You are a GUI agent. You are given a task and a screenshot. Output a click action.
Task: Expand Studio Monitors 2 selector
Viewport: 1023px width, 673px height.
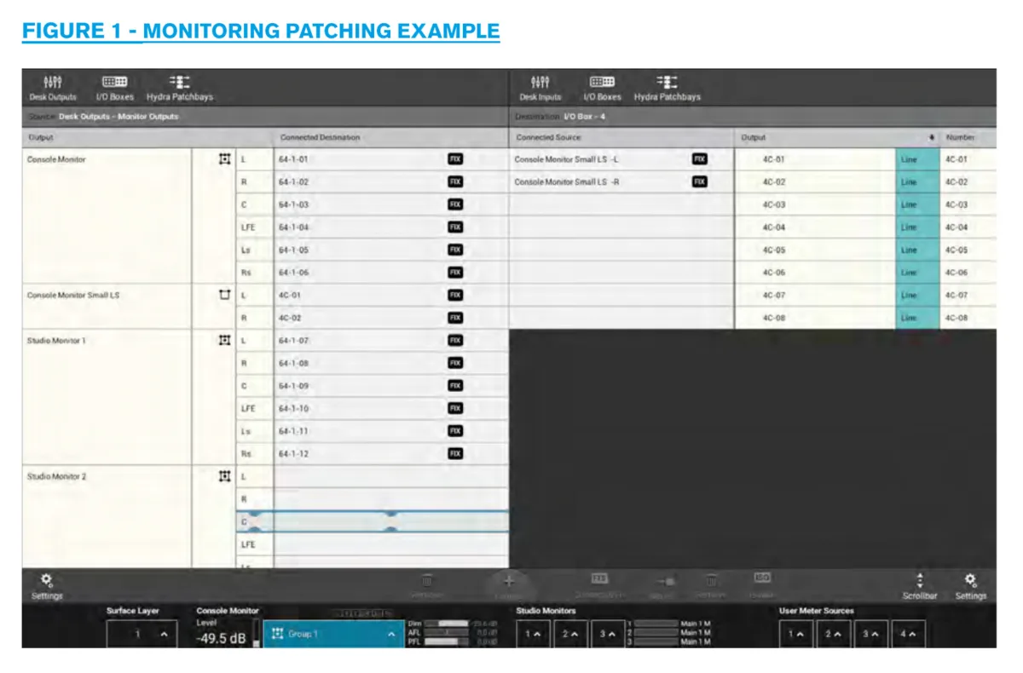pyautogui.click(x=569, y=634)
